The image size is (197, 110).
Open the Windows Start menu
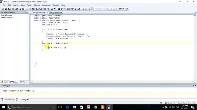(x=3, y=107)
